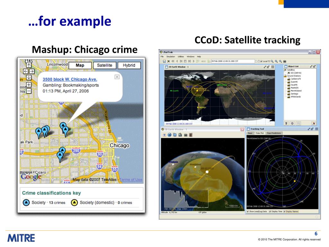Image resolution: width=329 pixels, height=247 pixels.
Task: Zoom out the Chicago map with minus
Action: pos(29,91)
